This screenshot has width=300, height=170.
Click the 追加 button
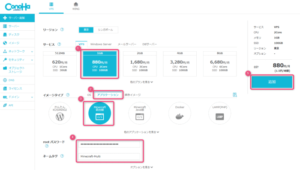tap(272, 82)
